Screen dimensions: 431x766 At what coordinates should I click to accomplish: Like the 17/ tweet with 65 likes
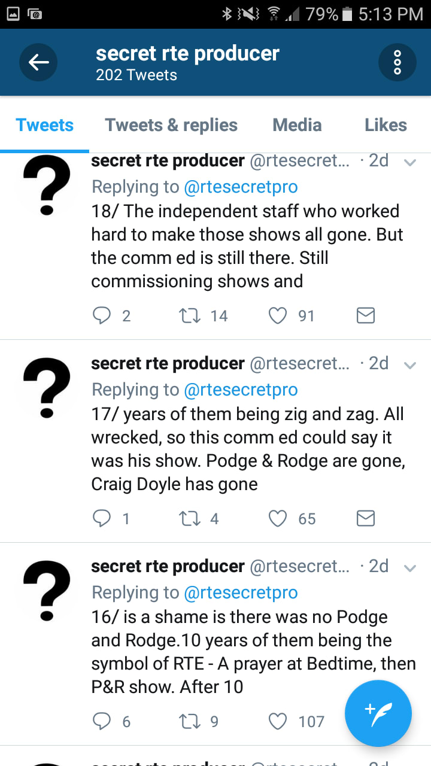tap(278, 518)
